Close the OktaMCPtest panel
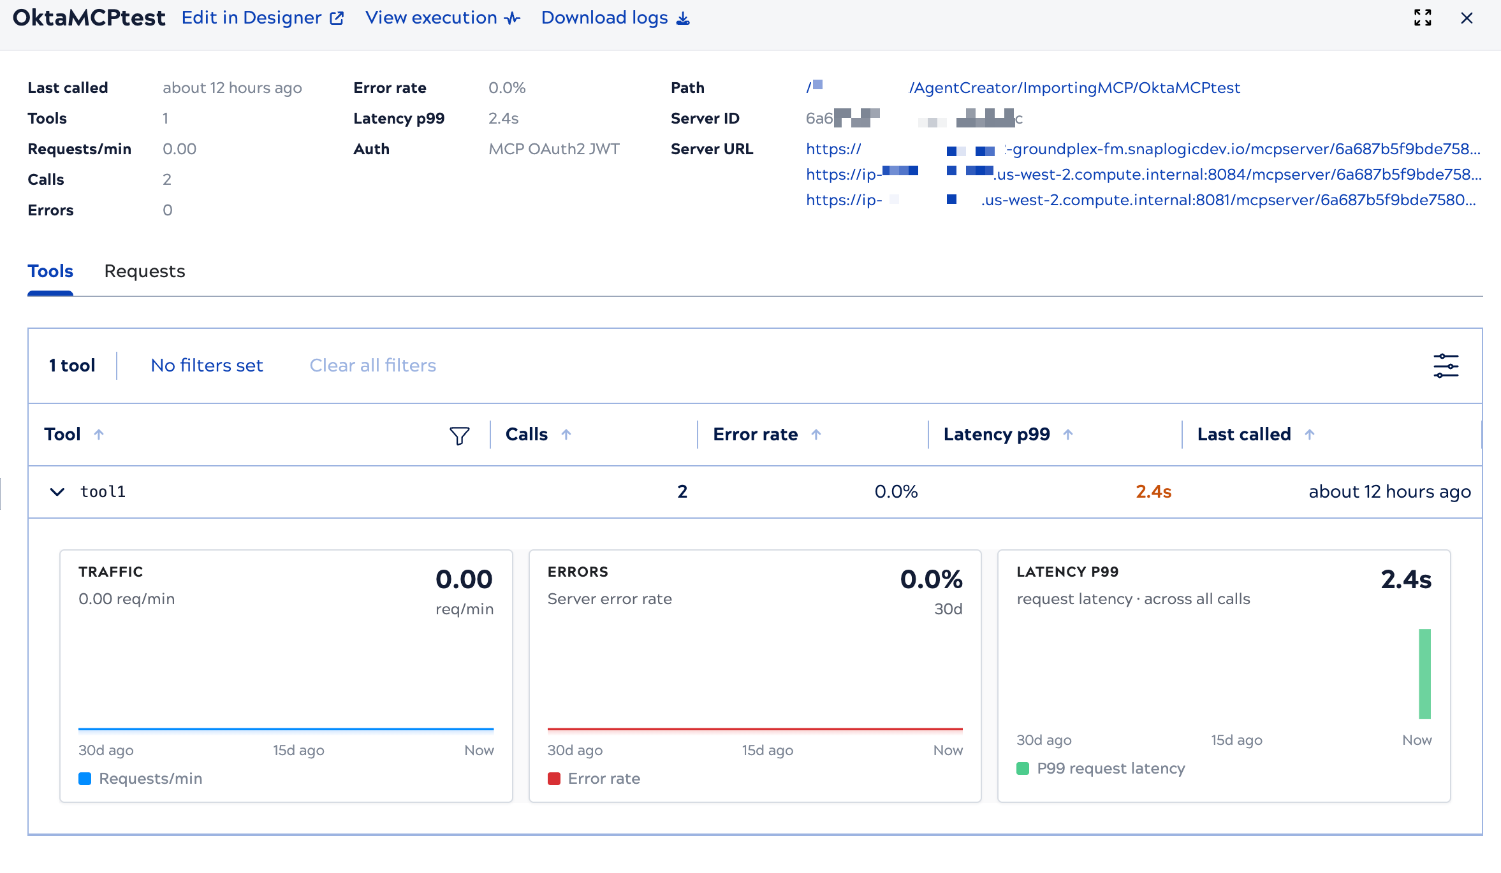This screenshot has height=873, width=1501. point(1467,18)
